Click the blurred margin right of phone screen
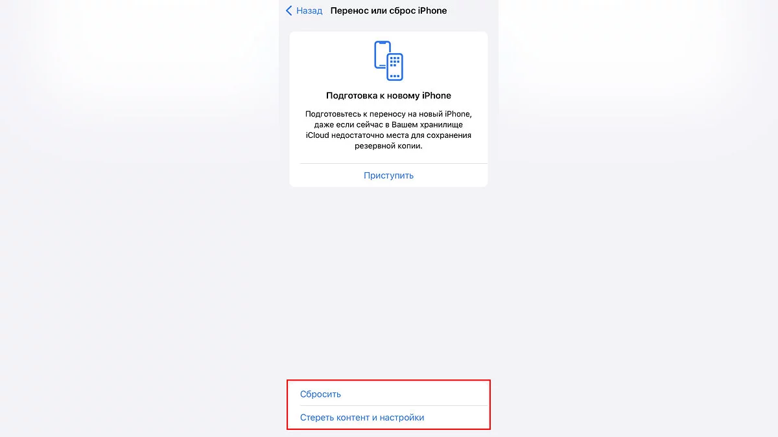The image size is (778, 437). pyautogui.click(x=638, y=218)
